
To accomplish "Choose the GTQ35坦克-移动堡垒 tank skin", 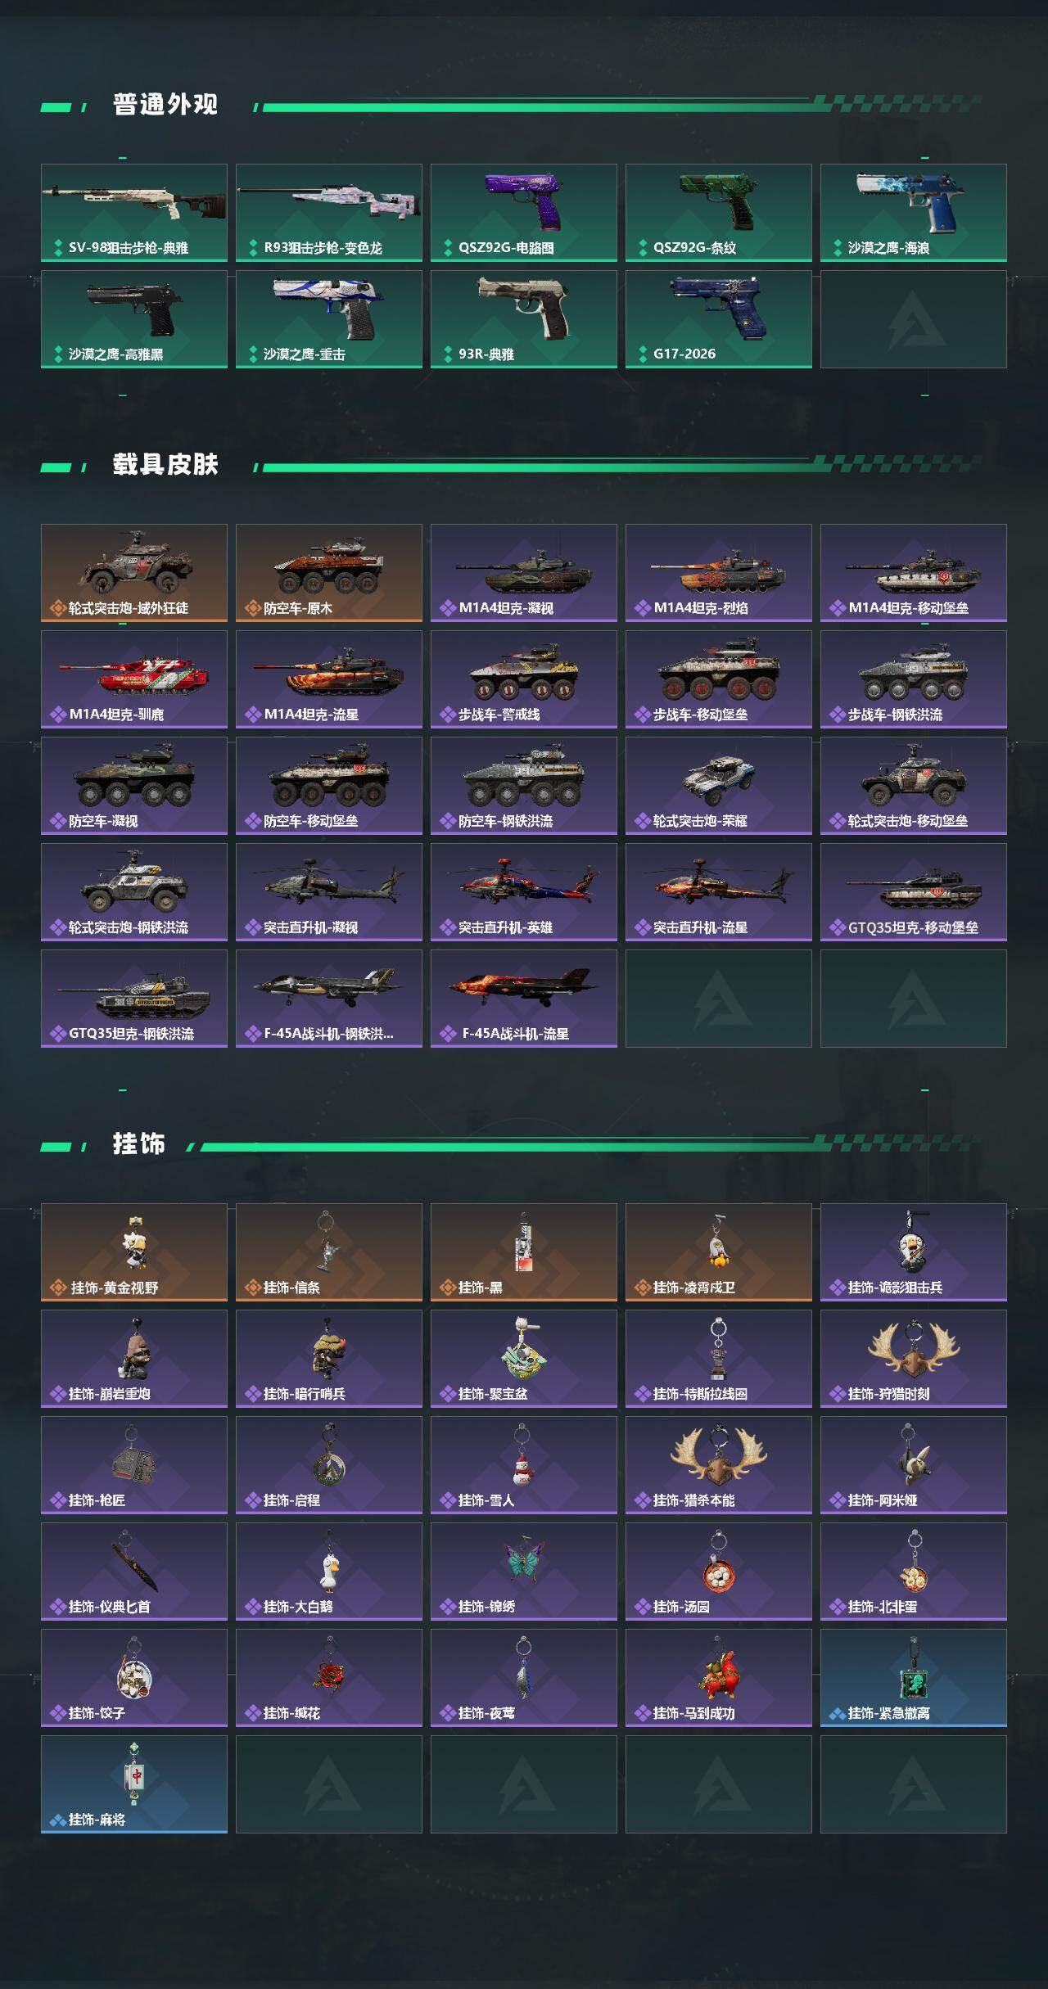I will pyautogui.click(x=914, y=892).
